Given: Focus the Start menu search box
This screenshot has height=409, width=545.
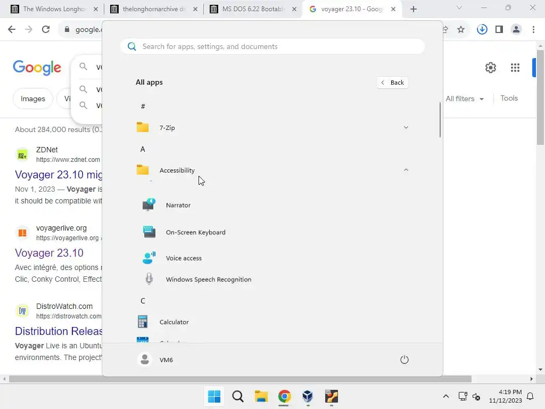Looking at the screenshot, I should (272, 47).
